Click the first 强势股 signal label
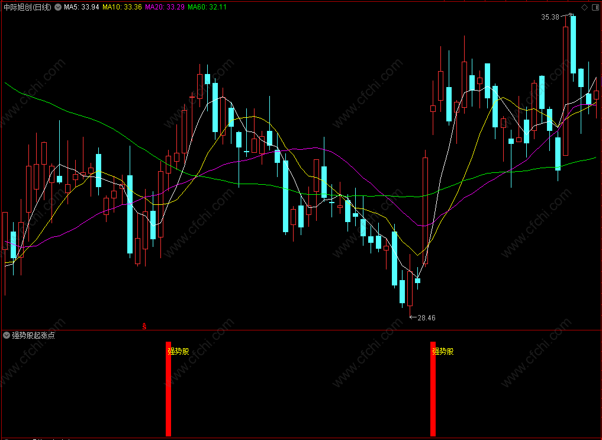 click(x=179, y=351)
